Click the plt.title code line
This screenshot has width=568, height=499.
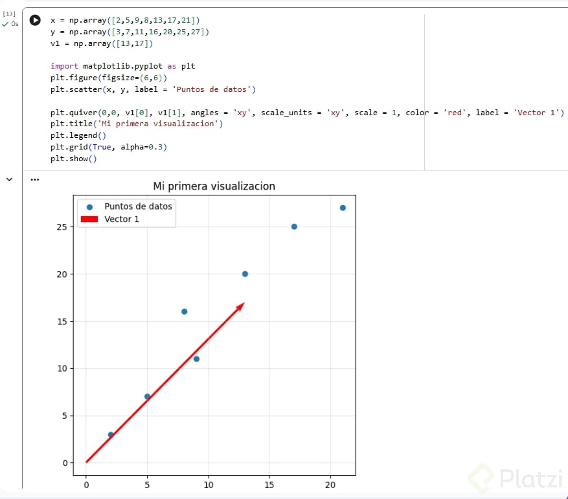pyautogui.click(x=137, y=124)
